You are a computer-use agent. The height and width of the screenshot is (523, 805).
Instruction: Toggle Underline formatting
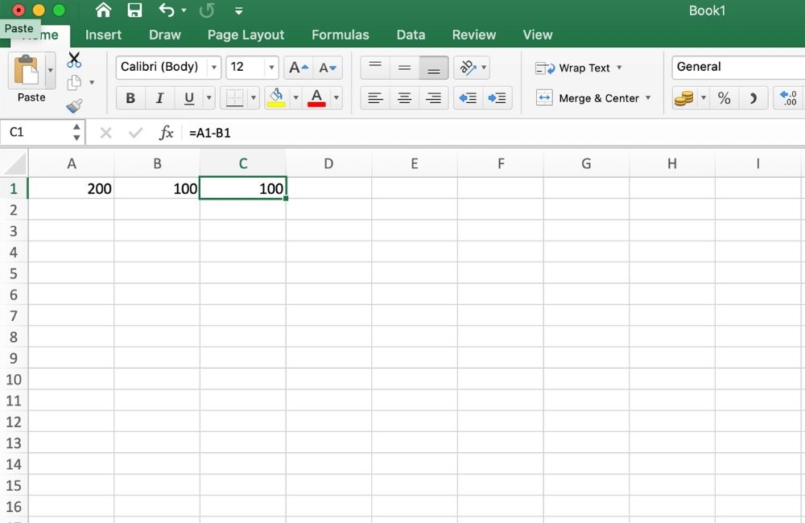[x=189, y=98]
